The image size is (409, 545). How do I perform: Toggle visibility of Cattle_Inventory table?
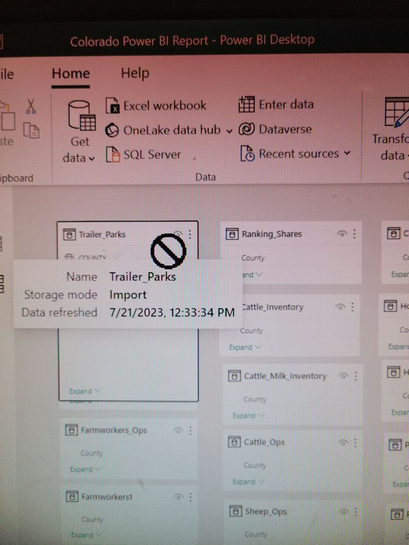pyautogui.click(x=340, y=306)
